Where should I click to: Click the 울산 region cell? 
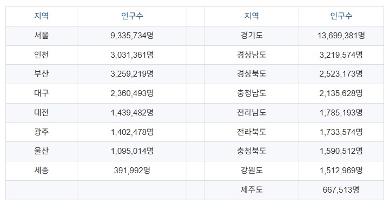41,152
